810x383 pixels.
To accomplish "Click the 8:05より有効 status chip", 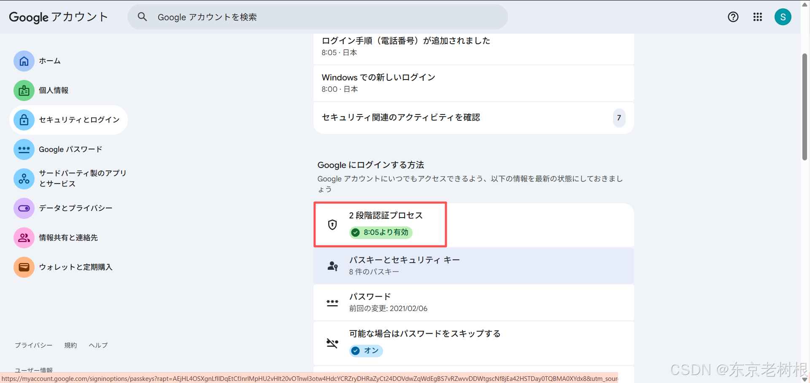I will click(381, 232).
